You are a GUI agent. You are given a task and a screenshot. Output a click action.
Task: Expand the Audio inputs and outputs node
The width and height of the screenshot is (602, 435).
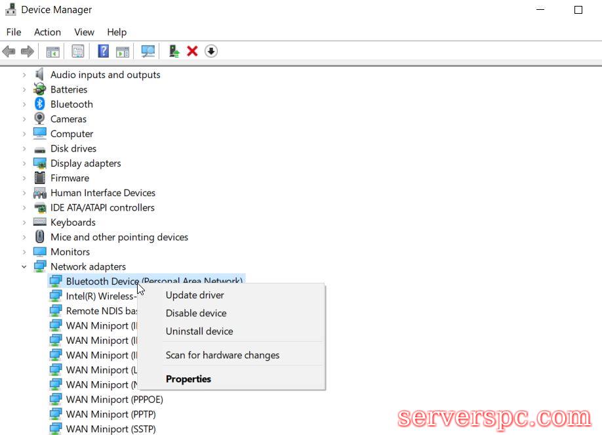coord(24,75)
